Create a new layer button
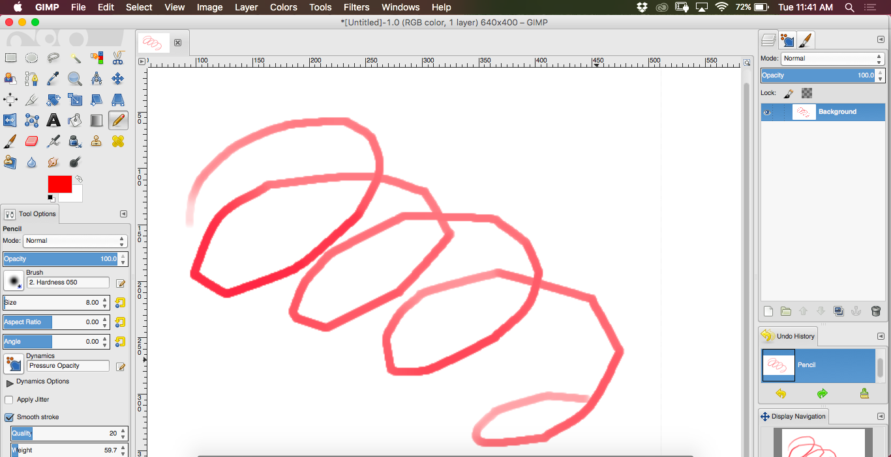 click(x=768, y=311)
